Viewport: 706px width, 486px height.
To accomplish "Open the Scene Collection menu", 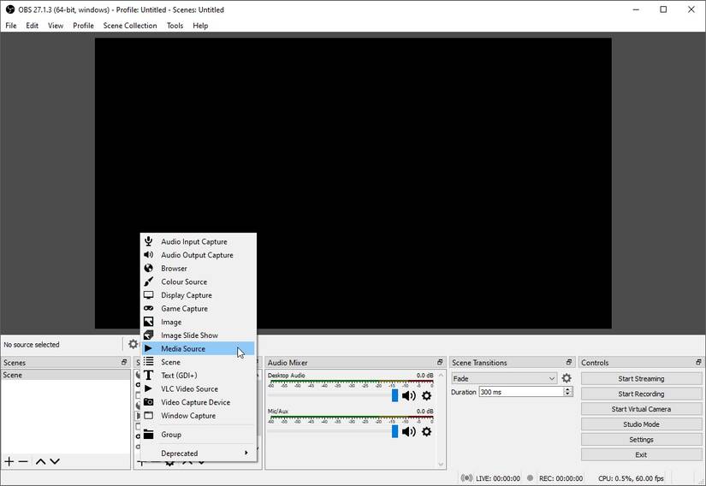I will (130, 26).
